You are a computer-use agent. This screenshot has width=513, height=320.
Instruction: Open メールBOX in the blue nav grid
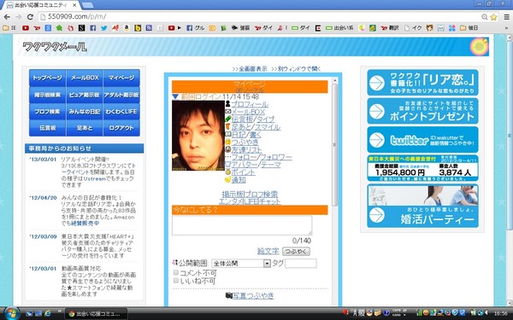(85, 78)
